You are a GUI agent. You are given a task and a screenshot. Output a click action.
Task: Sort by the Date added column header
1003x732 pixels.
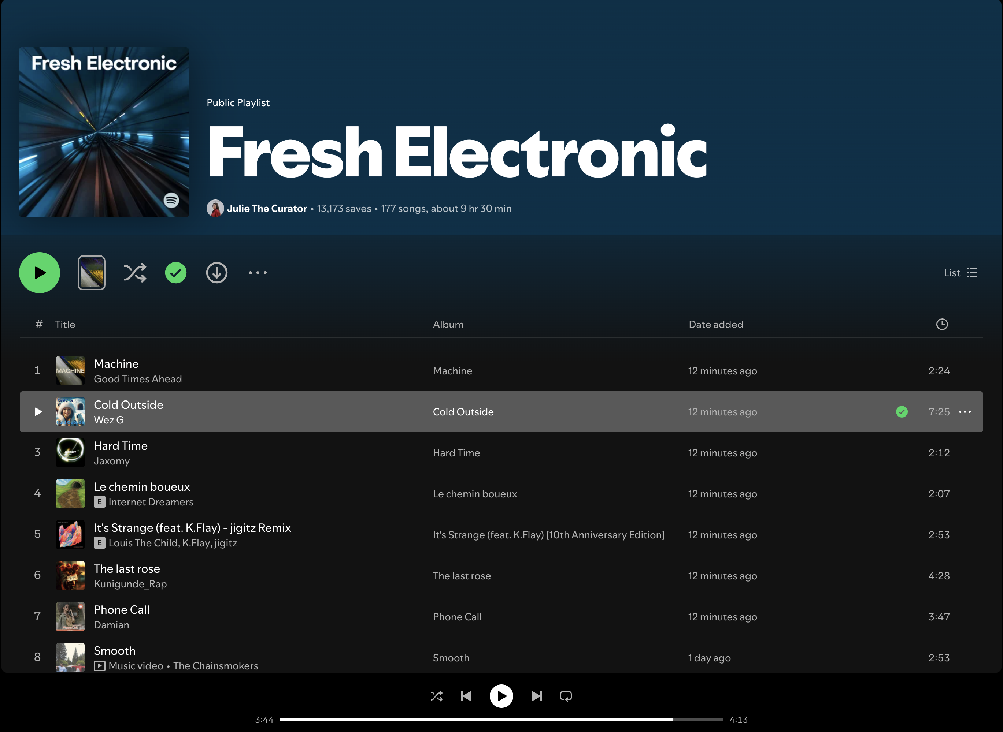coord(716,324)
